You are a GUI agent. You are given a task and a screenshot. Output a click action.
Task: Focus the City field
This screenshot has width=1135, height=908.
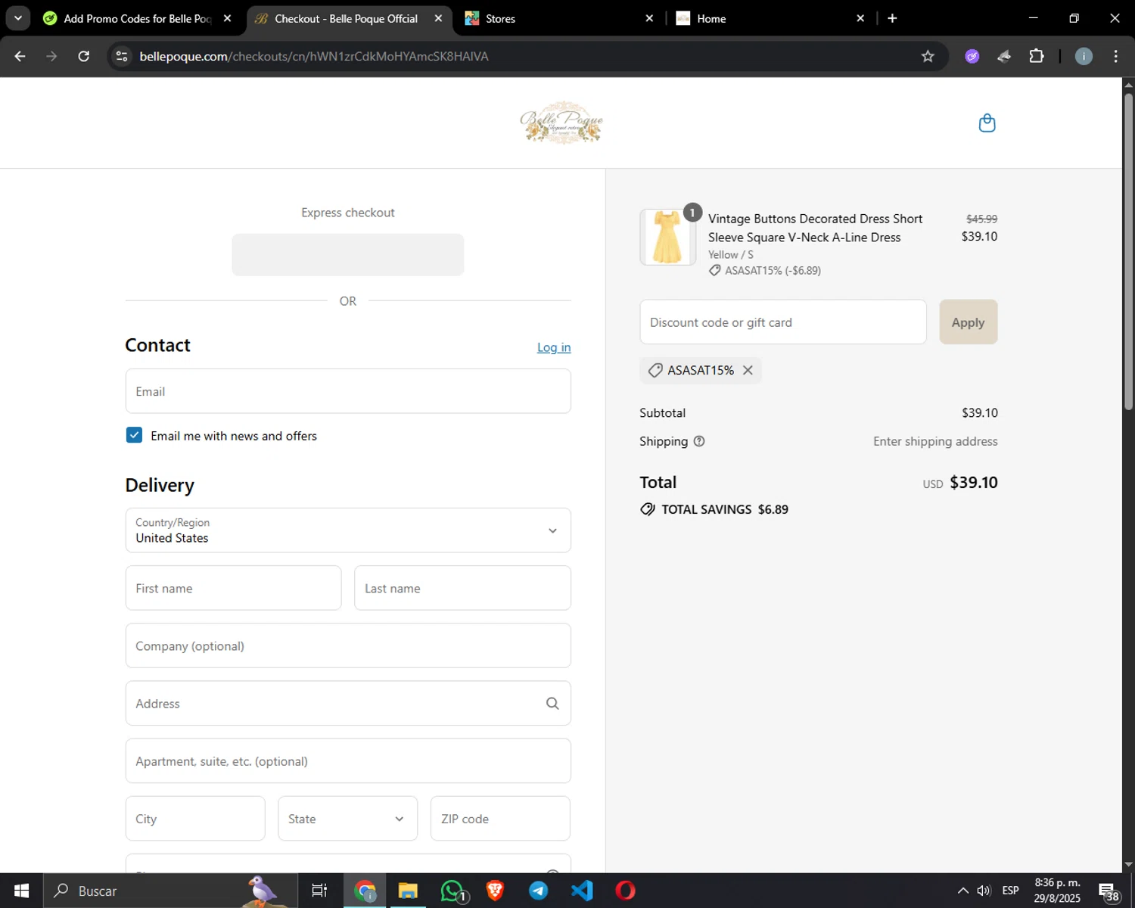(x=195, y=819)
